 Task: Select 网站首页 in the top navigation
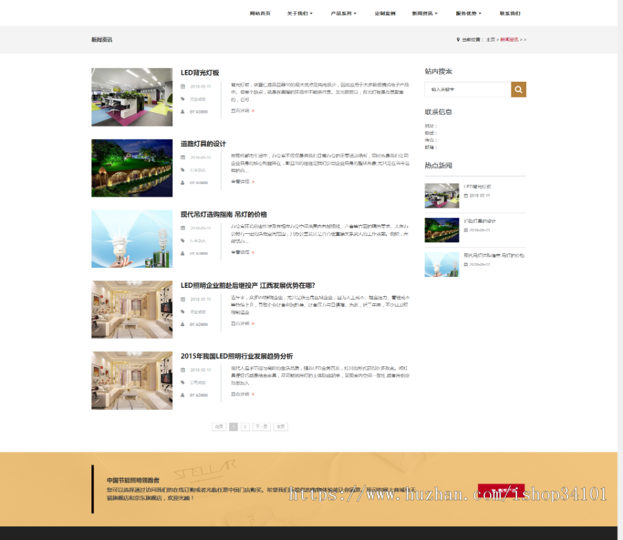(260, 12)
